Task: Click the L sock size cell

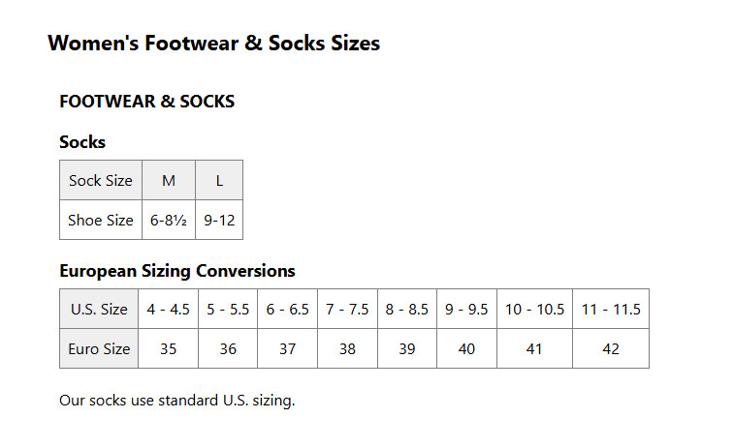Action: (219, 181)
